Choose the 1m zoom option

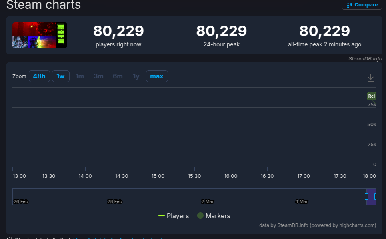tap(80, 76)
